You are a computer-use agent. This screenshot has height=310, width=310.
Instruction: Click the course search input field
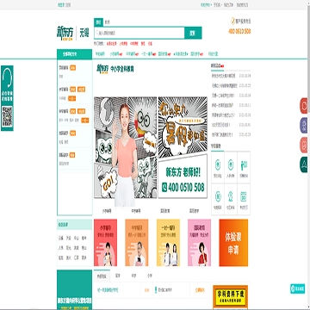tap(139, 33)
